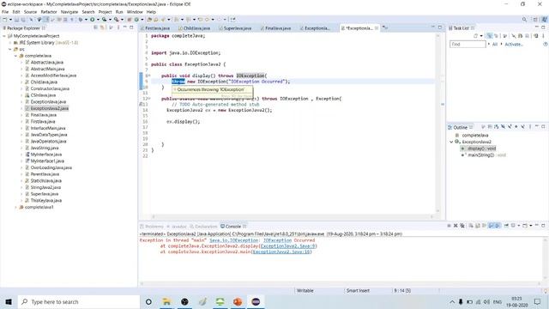Viewport: 549px width, 309px height.
Task: Maximize the editor area
Action: [x=440, y=27]
